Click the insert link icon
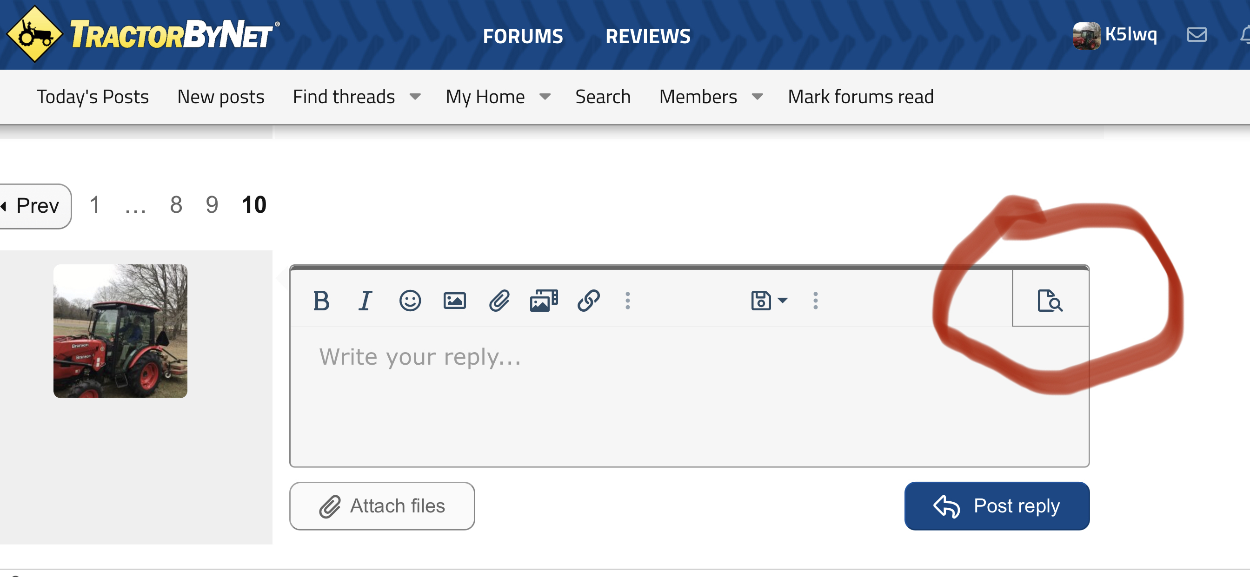This screenshot has width=1250, height=577. [x=589, y=301]
